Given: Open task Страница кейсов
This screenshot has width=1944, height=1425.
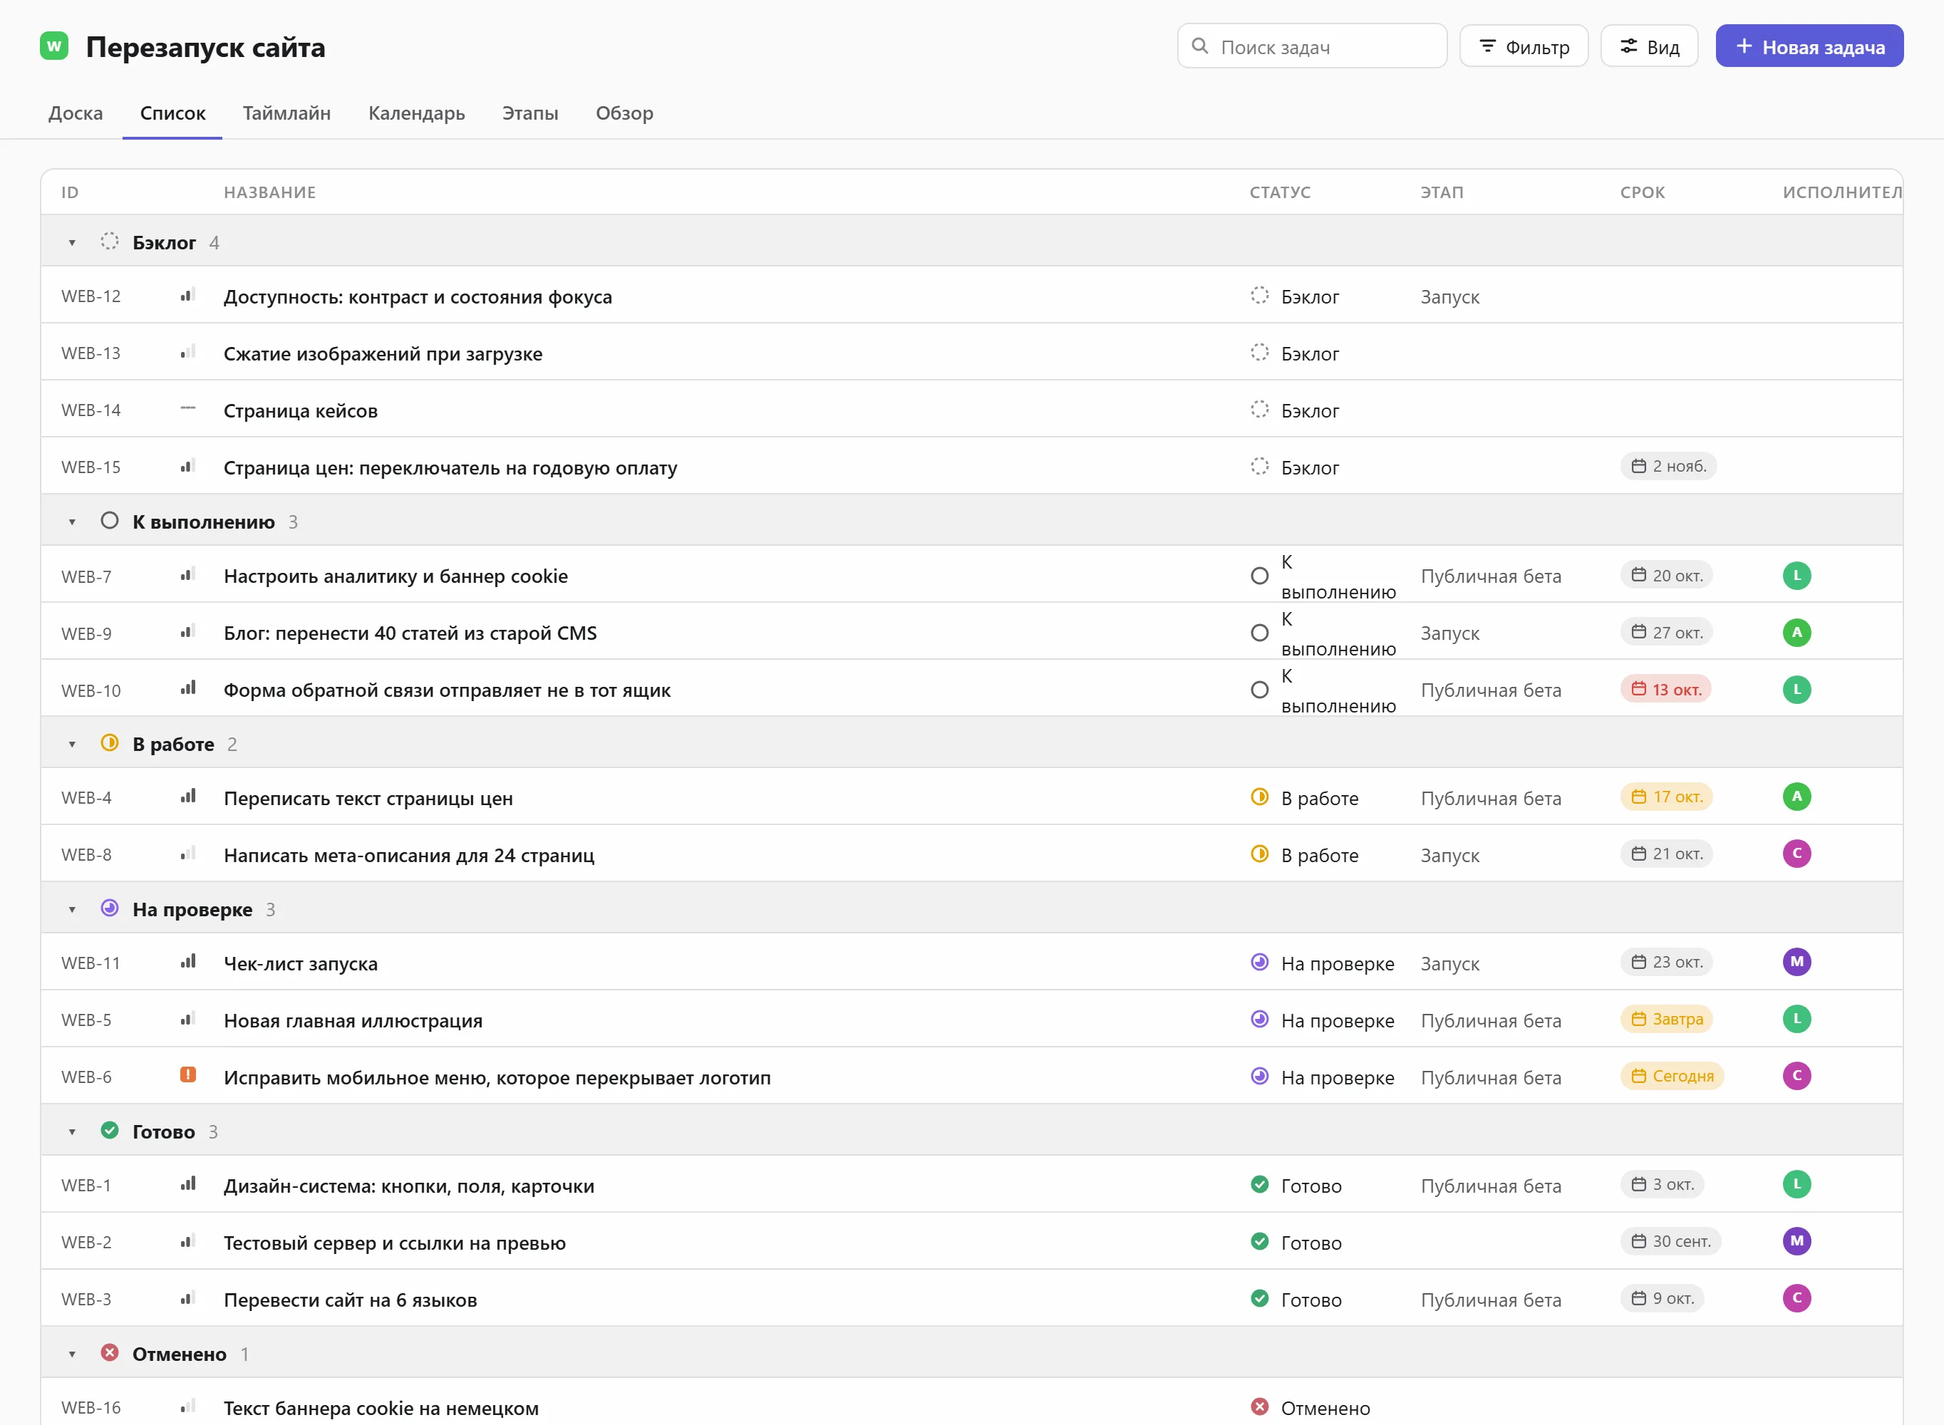Looking at the screenshot, I should pyautogui.click(x=300, y=410).
